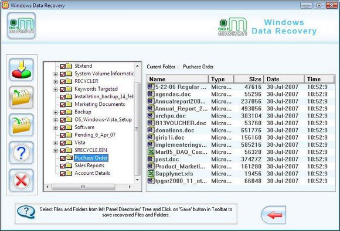Uncheck the Sales Reports folder checkbox
340x231 pixels.
pyautogui.click(x=63, y=166)
